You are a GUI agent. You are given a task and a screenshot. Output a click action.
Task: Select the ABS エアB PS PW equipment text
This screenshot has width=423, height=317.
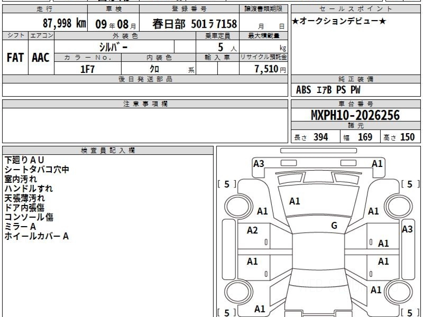point(328,90)
